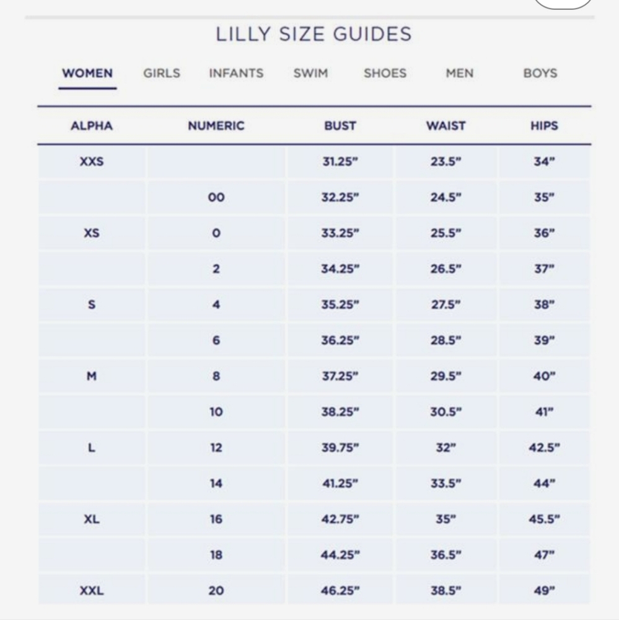Open the SHOES size guide tab
Screen dimensions: 619x620
pyautogui.click(x=385, y=74)
